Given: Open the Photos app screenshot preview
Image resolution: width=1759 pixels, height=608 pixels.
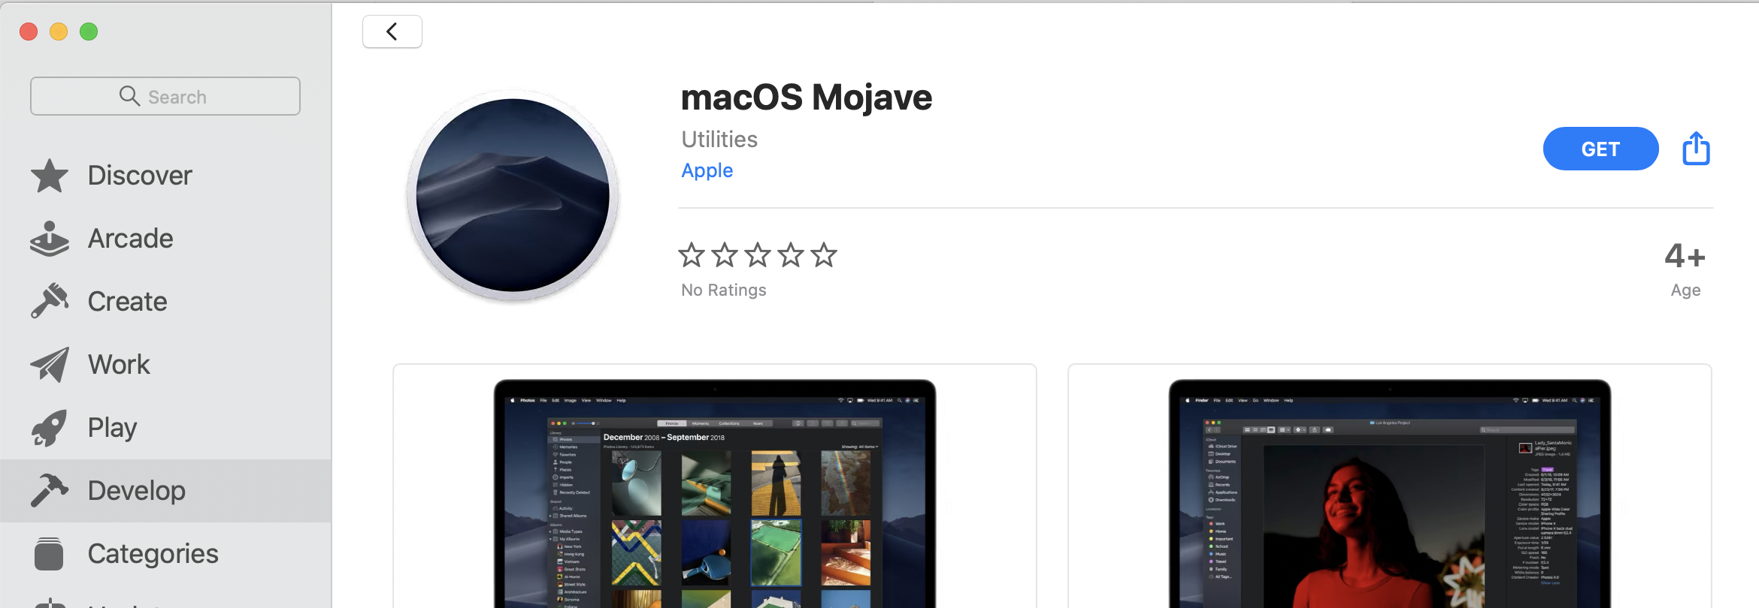Looking at the screenshot, I should 715,486.
